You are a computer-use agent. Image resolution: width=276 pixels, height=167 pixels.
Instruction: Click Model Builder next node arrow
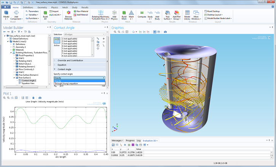pos(8,32)
